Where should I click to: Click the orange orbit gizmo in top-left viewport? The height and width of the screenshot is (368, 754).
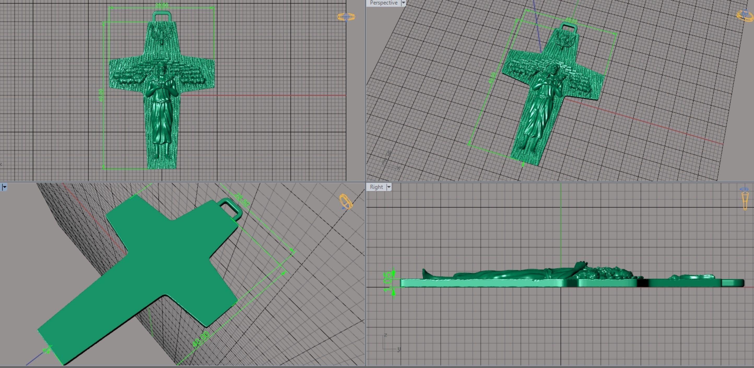click(x=346, y=17)
